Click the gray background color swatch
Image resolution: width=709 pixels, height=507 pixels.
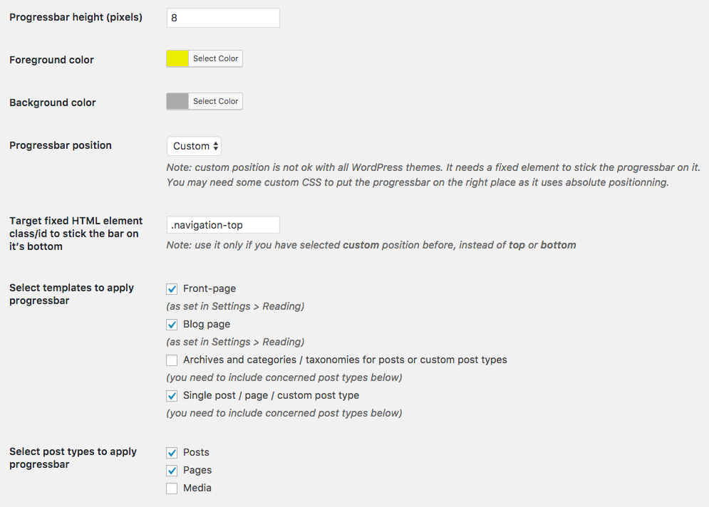tap(177, 102)
